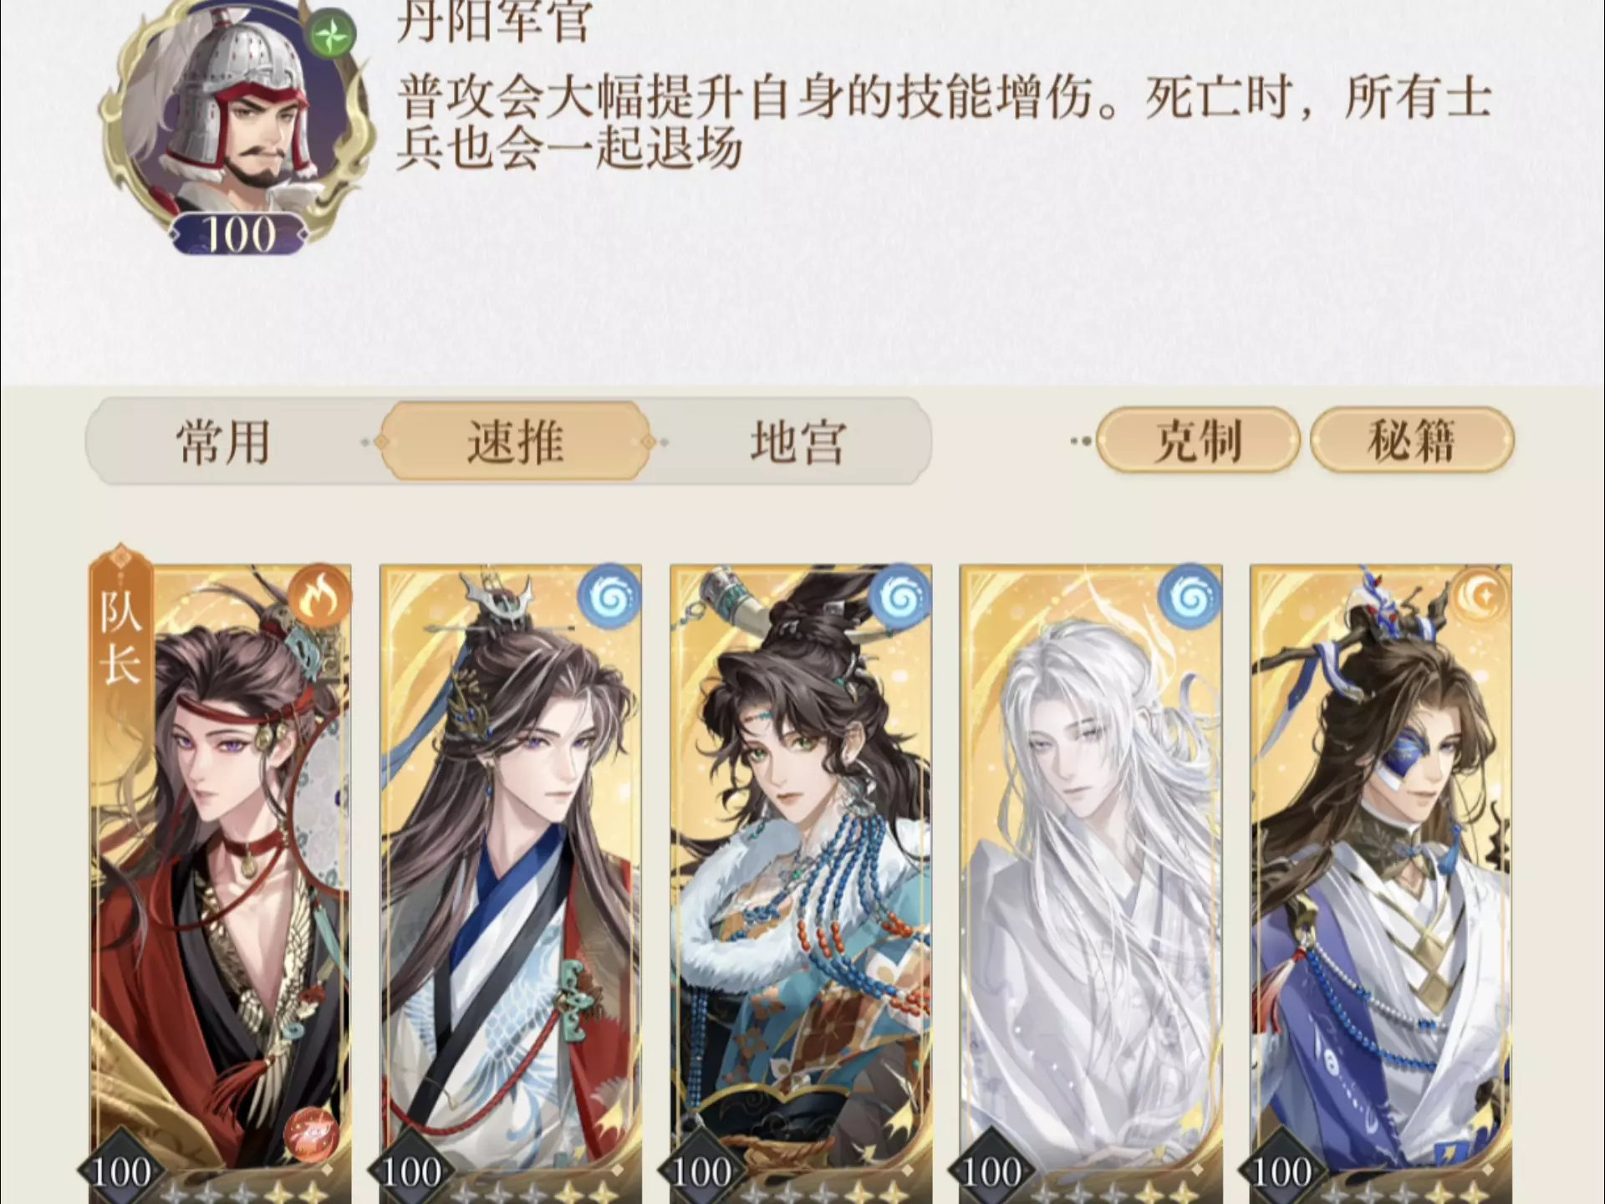The height and width of the screenshot is (1204, 1605).
Task: Open the 地宫 tab
Action: (797, 441)
